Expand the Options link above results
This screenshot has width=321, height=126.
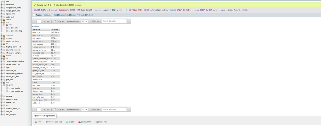[x=36, y=27]
